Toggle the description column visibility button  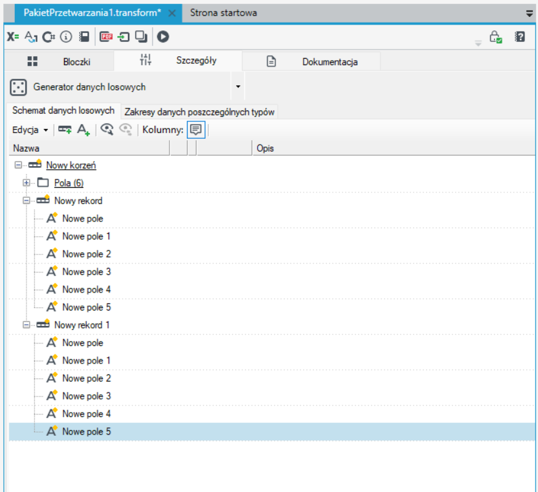click(x=196, y=130)
